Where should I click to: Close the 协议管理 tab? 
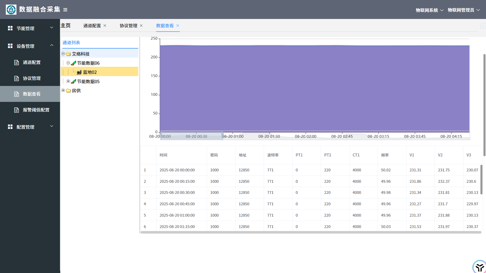(x=141, y=26)
